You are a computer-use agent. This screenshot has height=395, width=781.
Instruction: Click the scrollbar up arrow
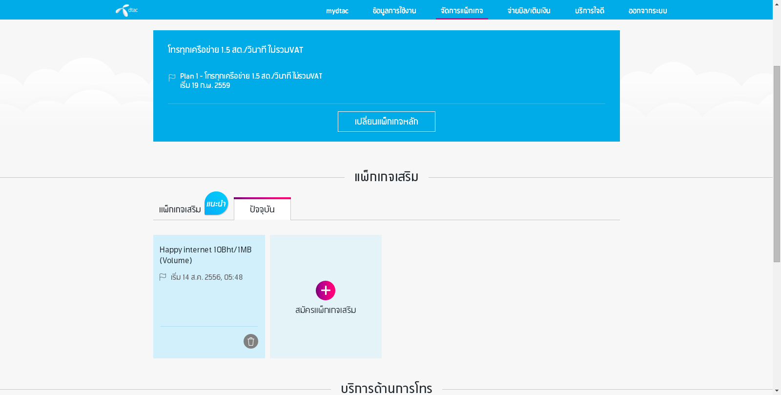coord(777,4)
